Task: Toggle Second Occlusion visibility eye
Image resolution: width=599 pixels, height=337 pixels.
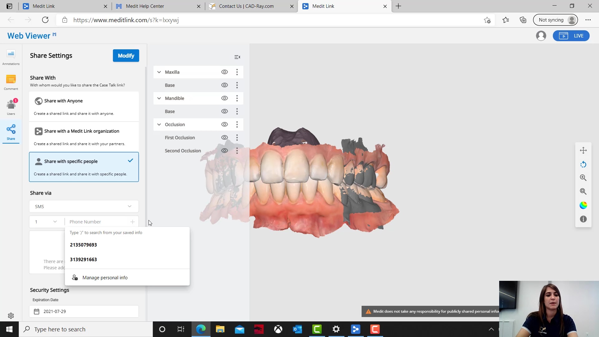Action: click(x=224, y=151)
